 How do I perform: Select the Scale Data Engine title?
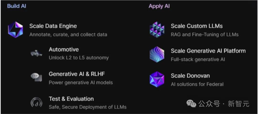click(x=53, y=26)
